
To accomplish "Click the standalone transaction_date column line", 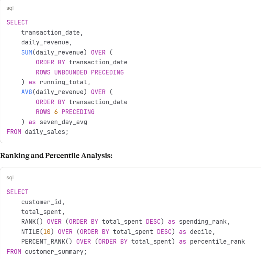I will point(52,33).
